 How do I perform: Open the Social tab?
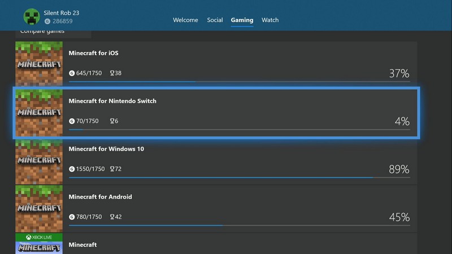pos(215,20)
